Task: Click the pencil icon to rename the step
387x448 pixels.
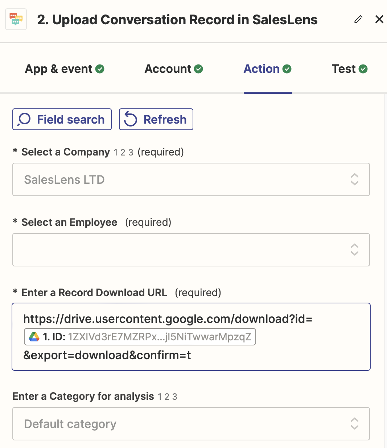Action: click(x=358, y=20)
